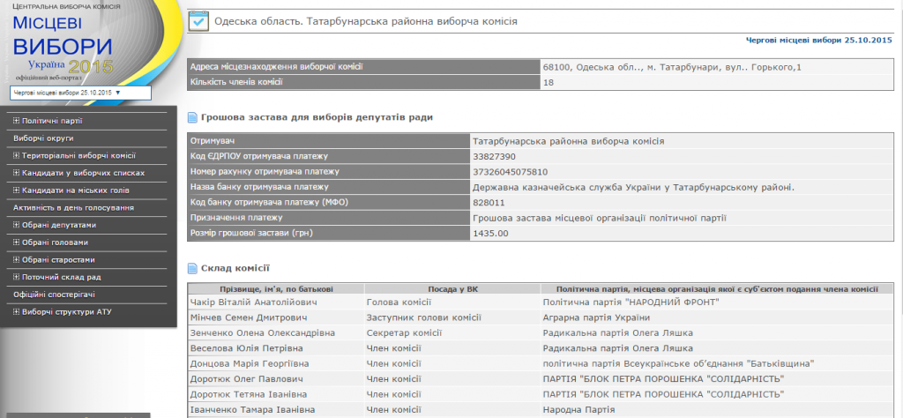903x418 pixels.
Task: Click the checkmark icon beside the commission title
Action: tap(198, 20)
